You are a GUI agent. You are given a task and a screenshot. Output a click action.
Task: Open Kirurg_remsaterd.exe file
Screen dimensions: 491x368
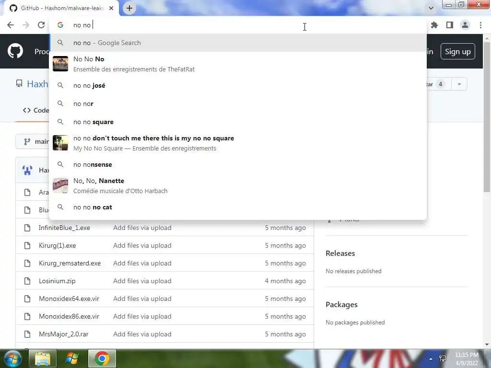point(70,264)
